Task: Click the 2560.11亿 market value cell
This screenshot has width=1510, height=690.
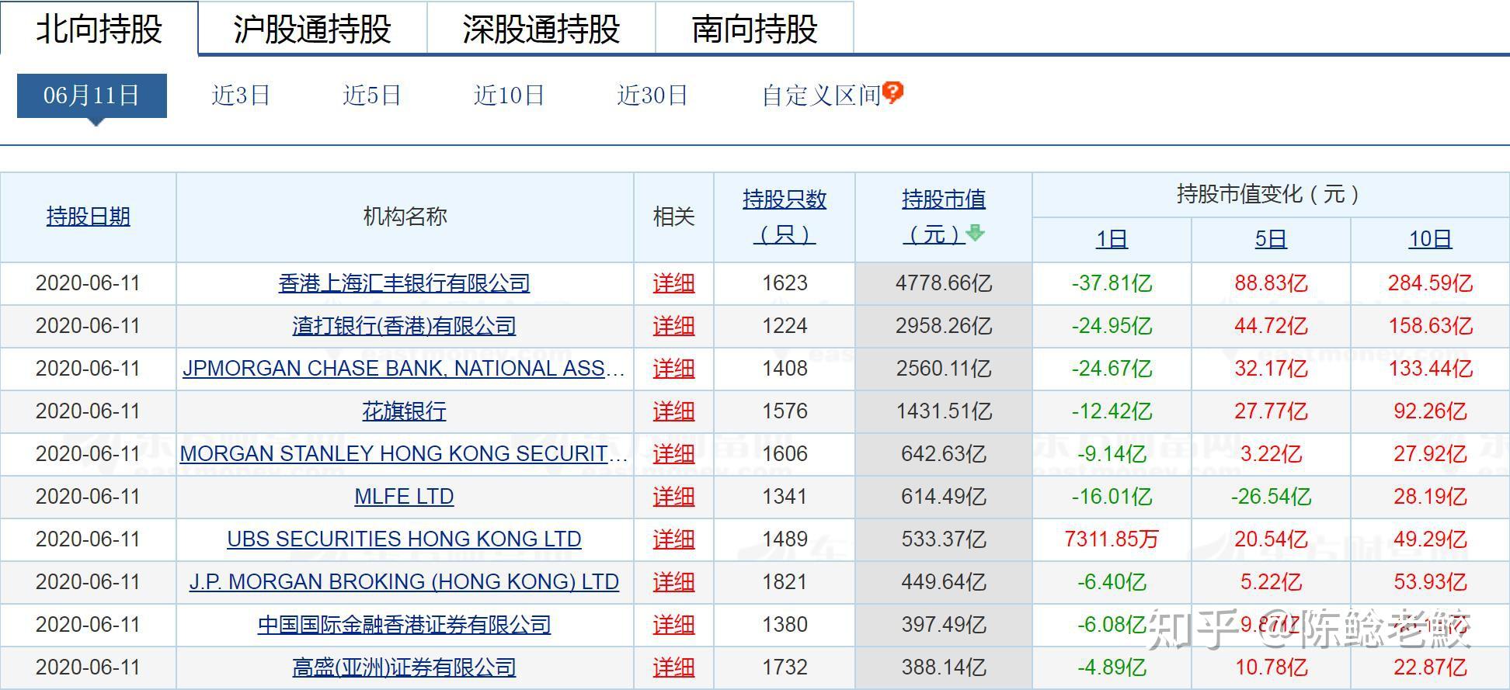Action: [x=944, y=369]
